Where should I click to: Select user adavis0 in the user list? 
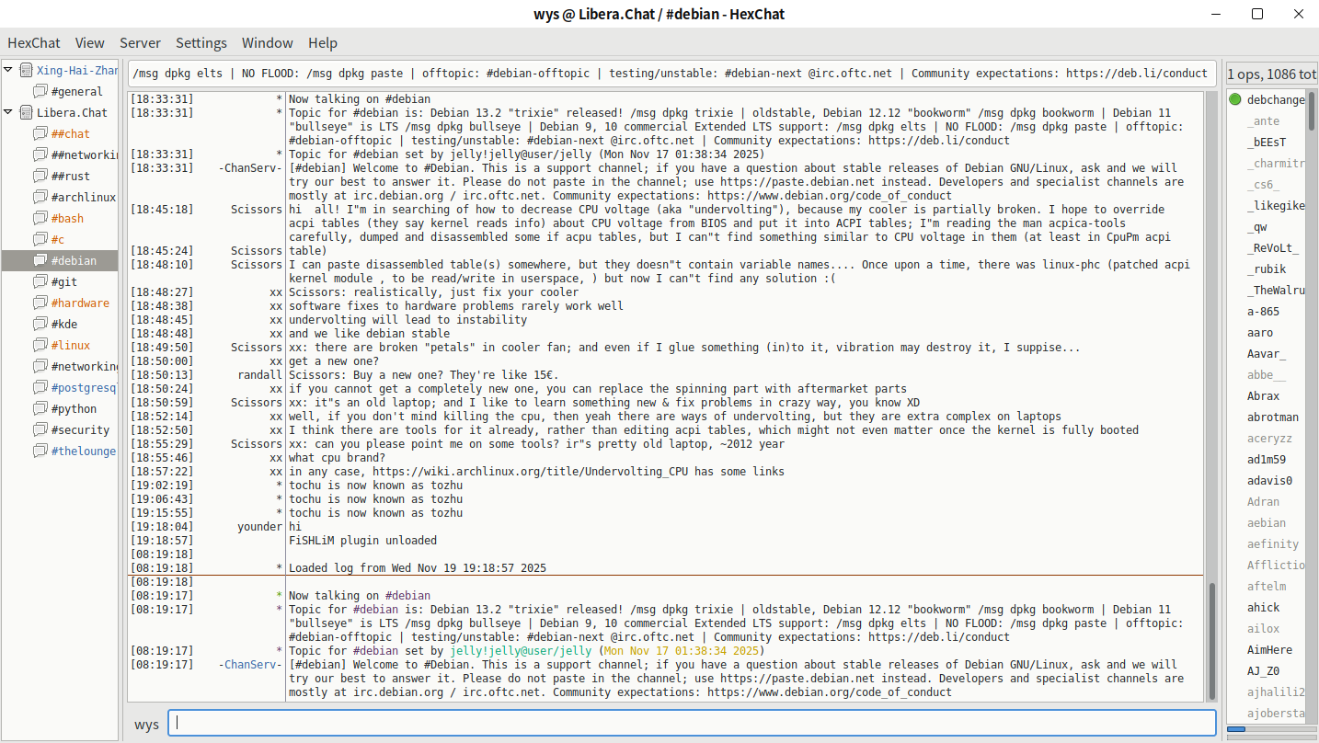(x=1269, y=481)
